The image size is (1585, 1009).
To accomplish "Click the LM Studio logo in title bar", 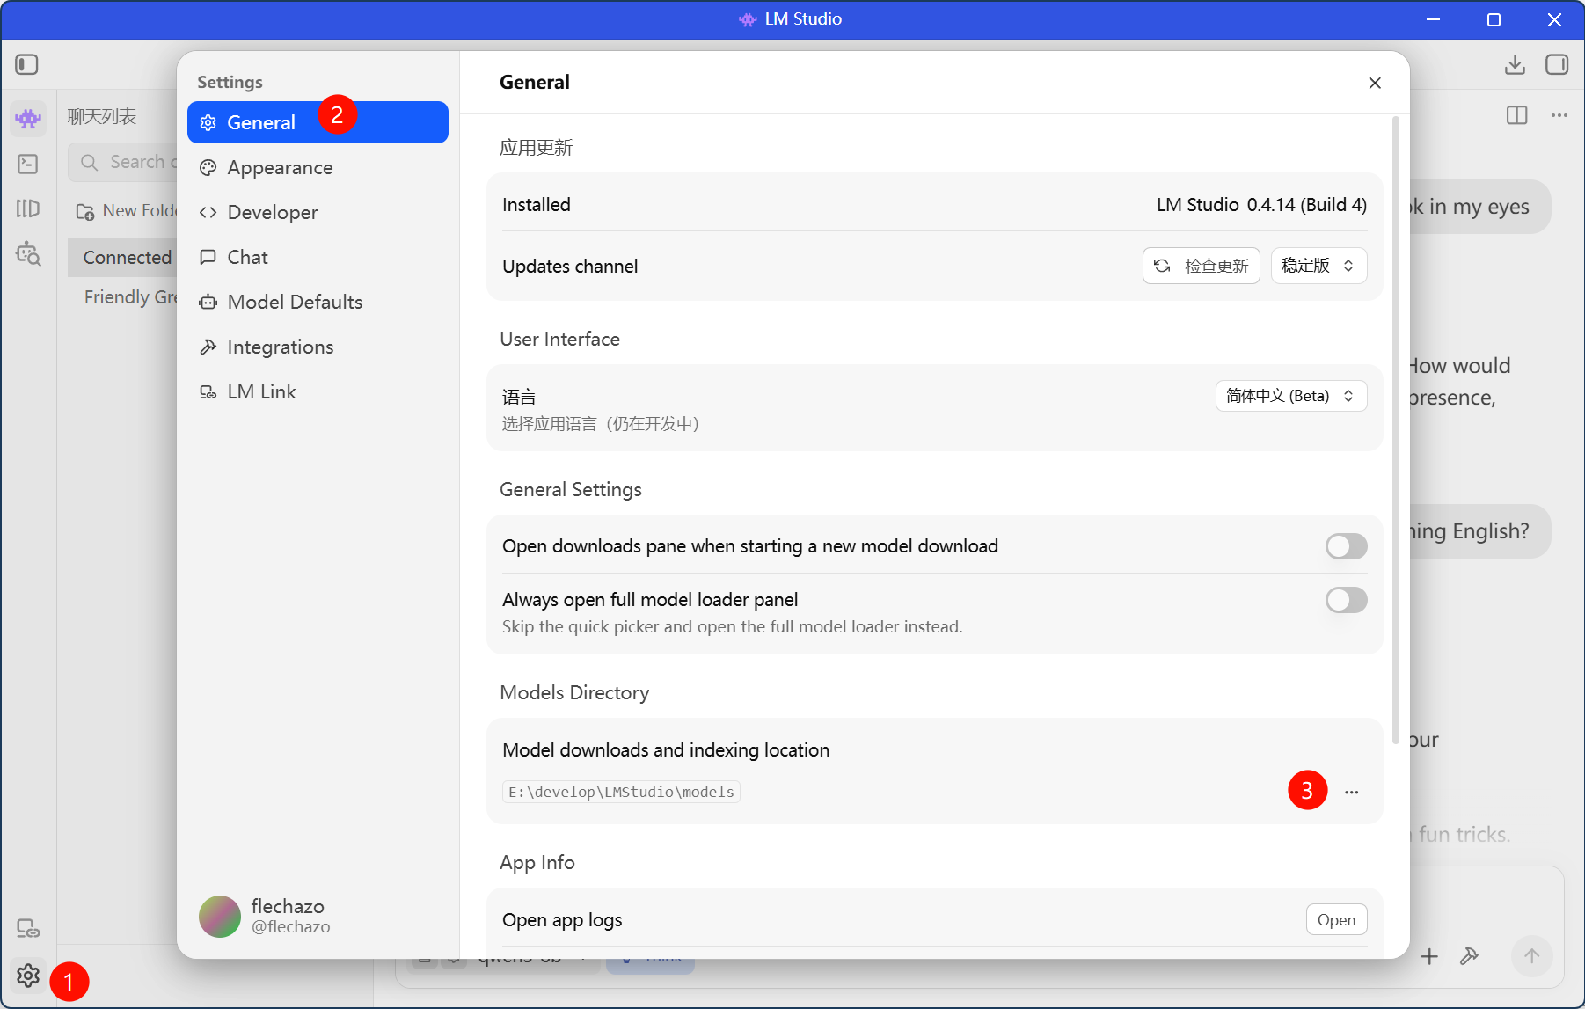I will [748, 19].
